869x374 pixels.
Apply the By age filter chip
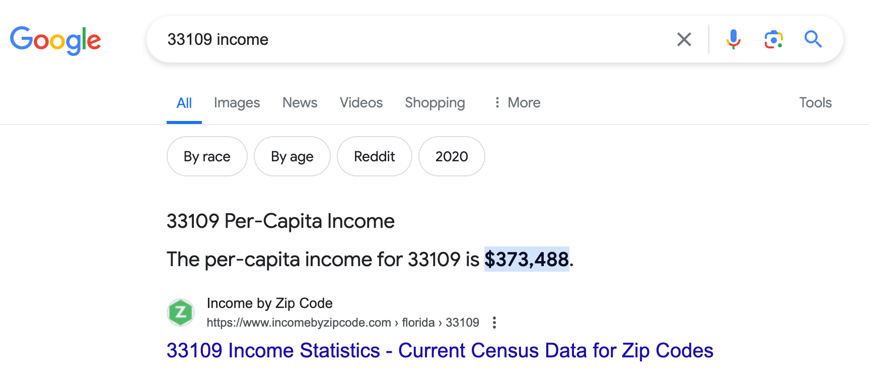coord(292,157)
